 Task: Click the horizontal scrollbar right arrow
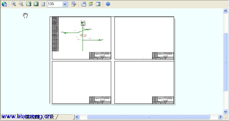(x=220, y=117)
